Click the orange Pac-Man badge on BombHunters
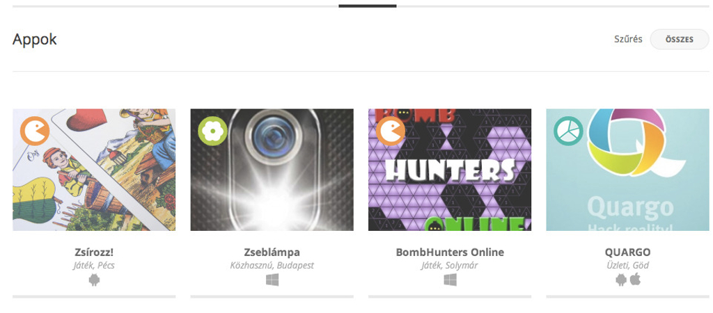 click(x=390, y=131)
